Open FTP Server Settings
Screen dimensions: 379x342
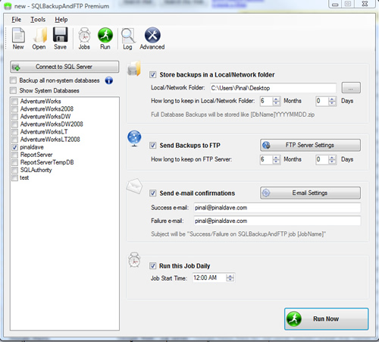[310, 145]
